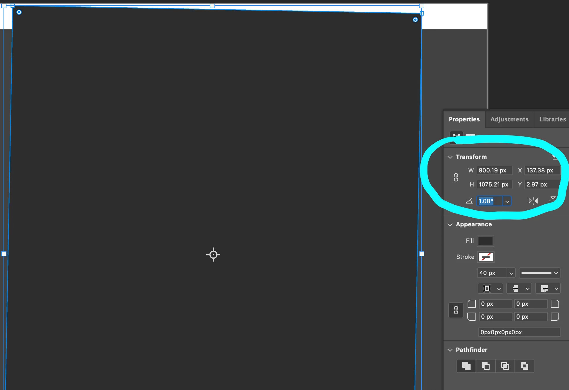Collapse the Pathfinder section
This screenshot has width=569, height=390.
450,350
